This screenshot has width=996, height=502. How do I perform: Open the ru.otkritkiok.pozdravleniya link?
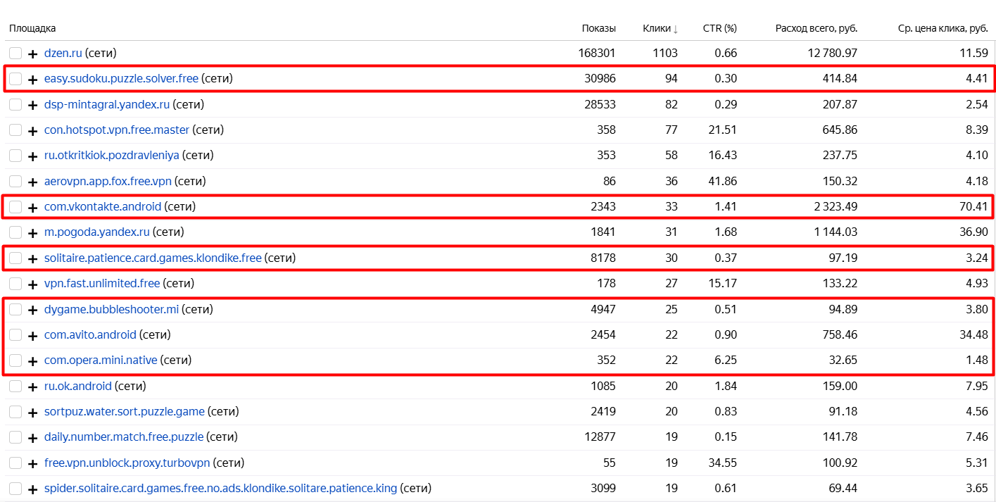point(112,155)
